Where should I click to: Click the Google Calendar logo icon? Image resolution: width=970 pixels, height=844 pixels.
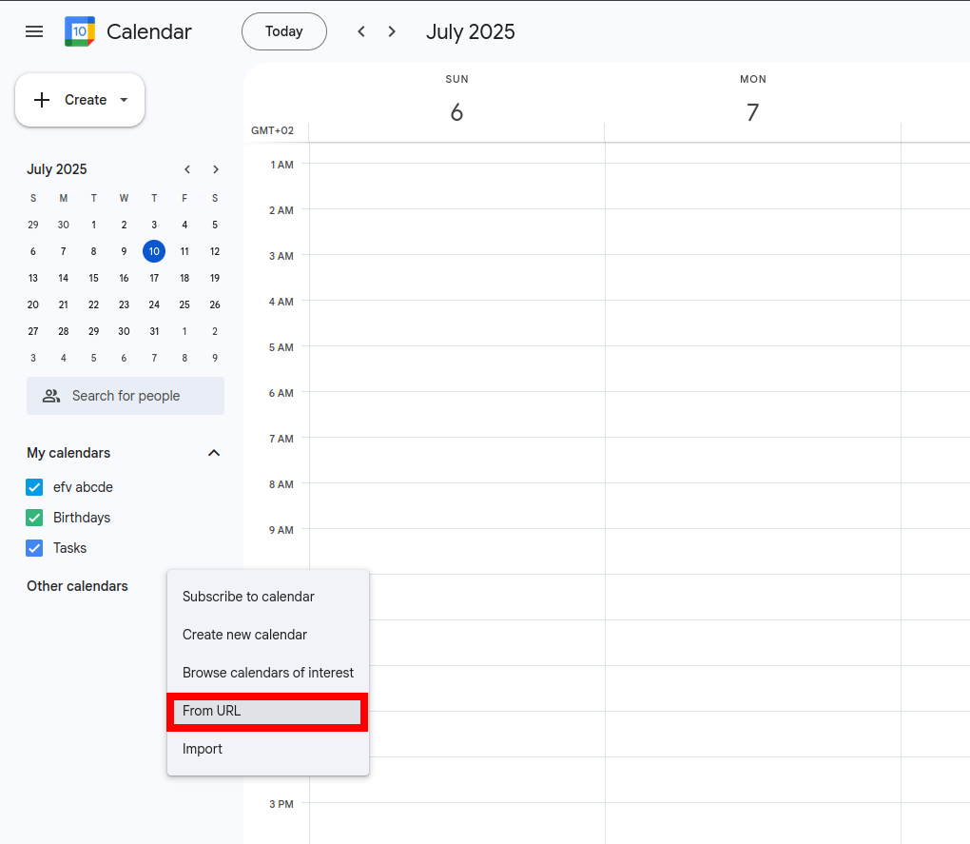coord(79,30)
